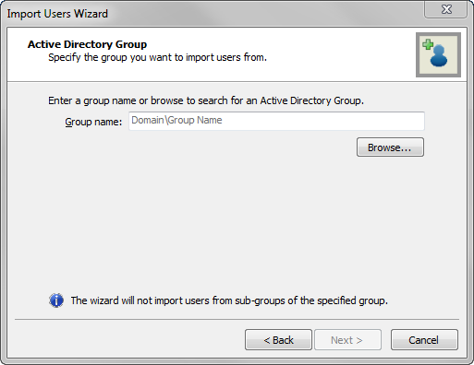Focus the Group name text field
This screenshot has width=474, height=365.
point(276,121)
